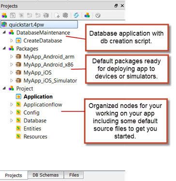Click the CreateDatabase application icon
The image size is (176, 181).
(18, 41)
